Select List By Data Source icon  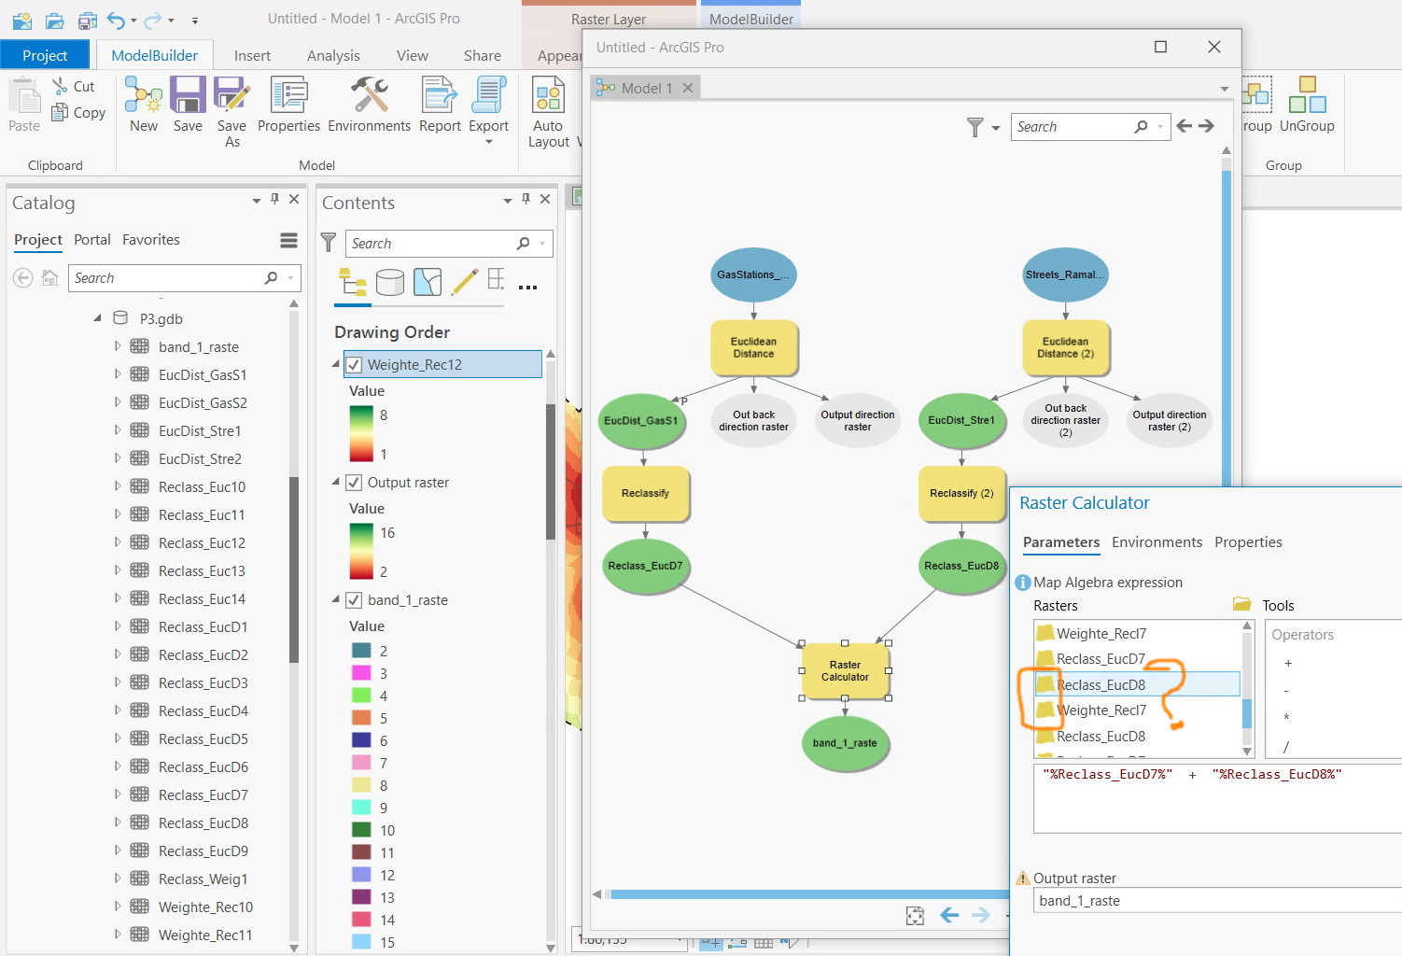click(x=389, y=282)
